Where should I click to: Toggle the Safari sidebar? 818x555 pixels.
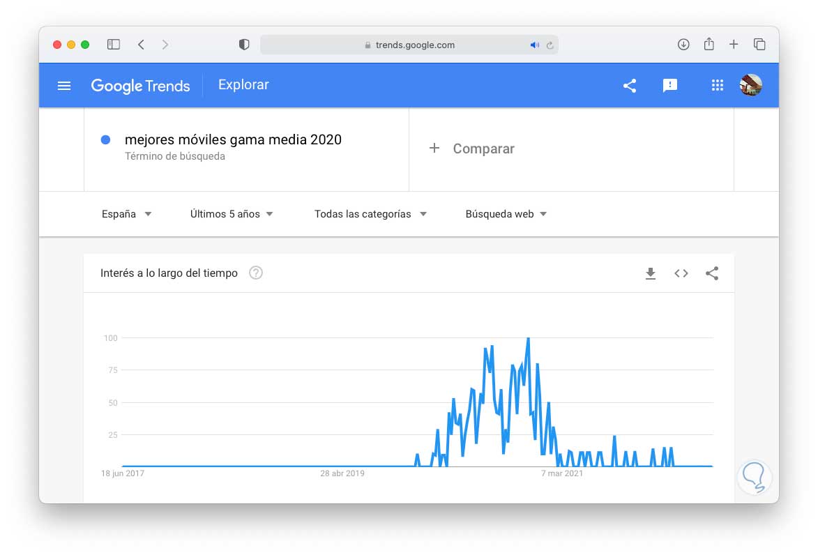[114, 45]
